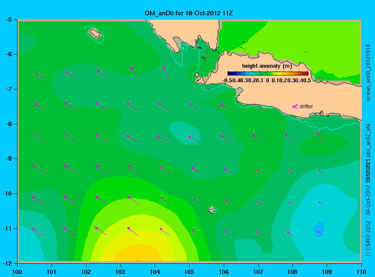Image resolution: width=375 pixels, height=277 pixels.
Task: Click the small island near 105.7 longitude, -10.5 latitude
Action: point(211,210)
